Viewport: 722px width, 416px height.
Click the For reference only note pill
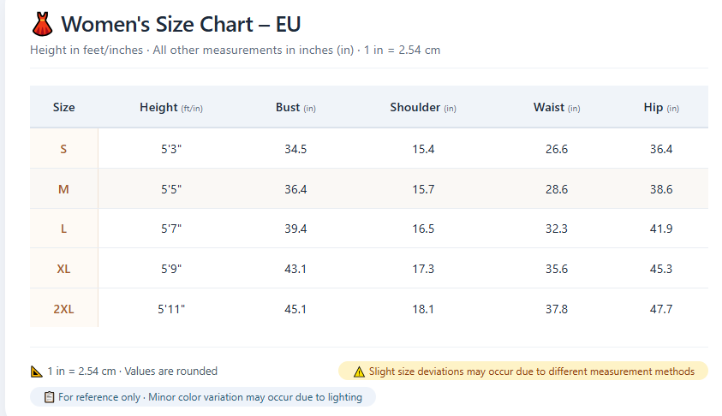(x=203, y=396)
